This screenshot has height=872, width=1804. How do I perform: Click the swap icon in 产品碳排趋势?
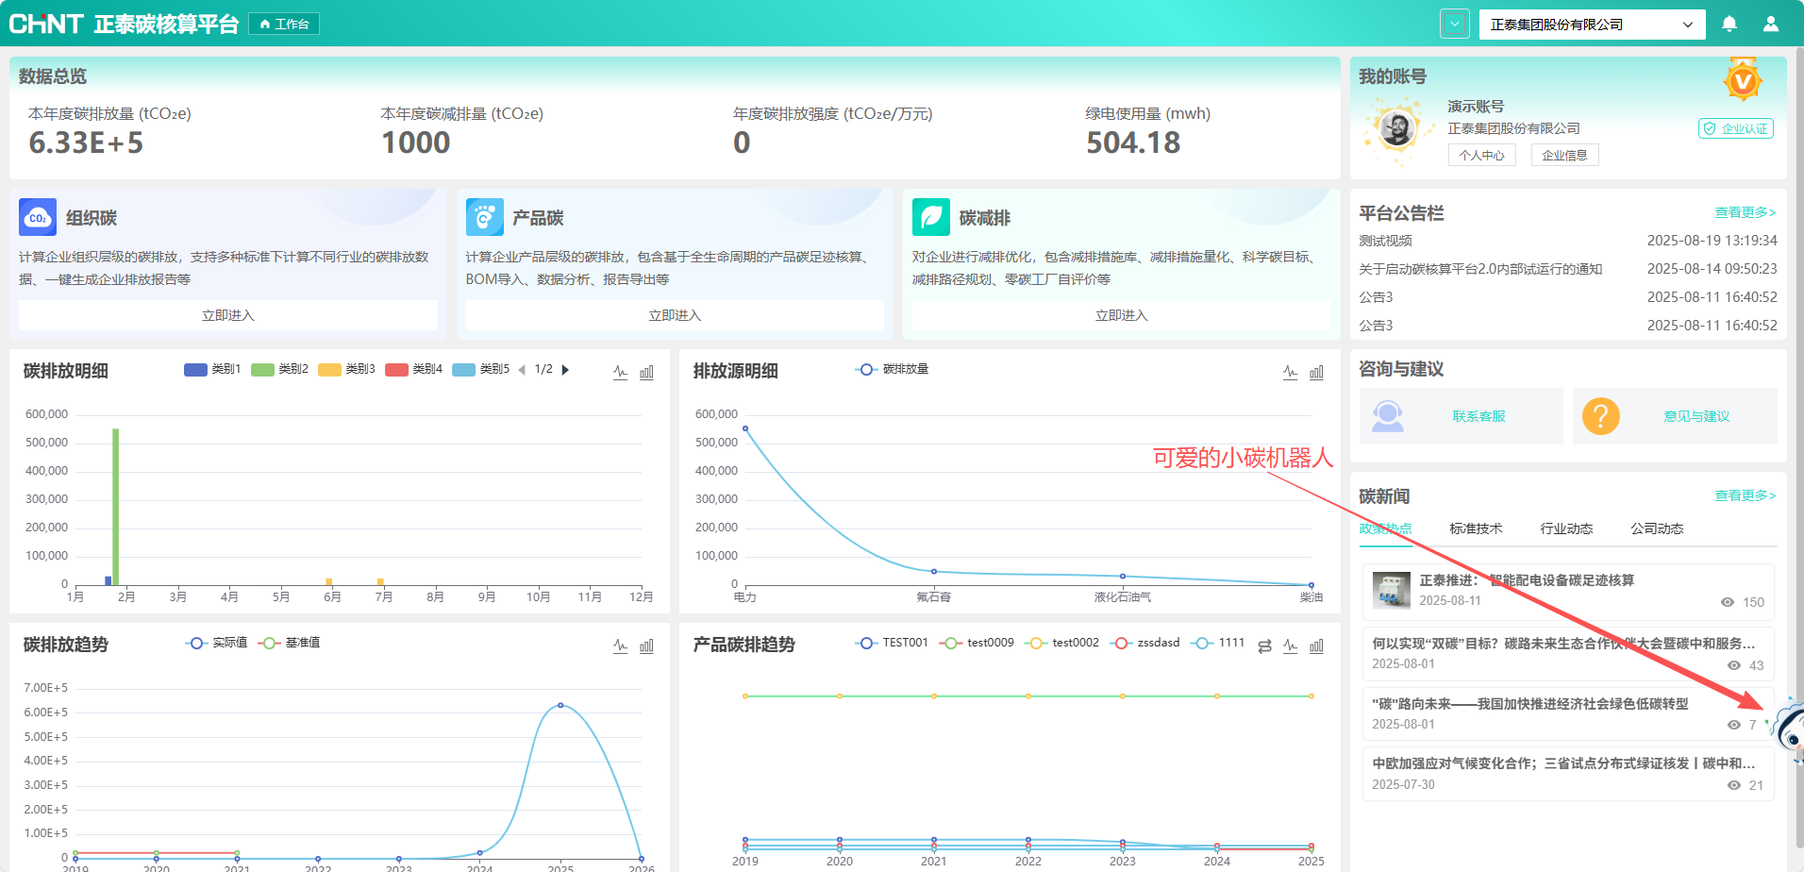1264,646
